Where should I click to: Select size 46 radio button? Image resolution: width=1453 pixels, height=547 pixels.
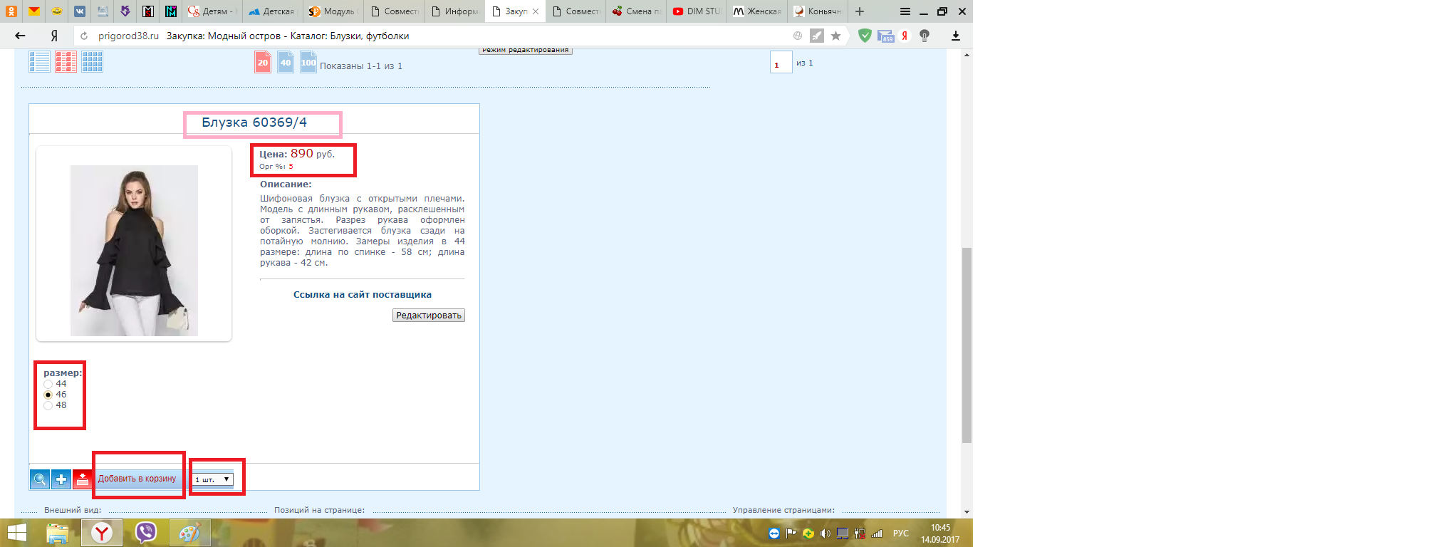click(48, 395)
